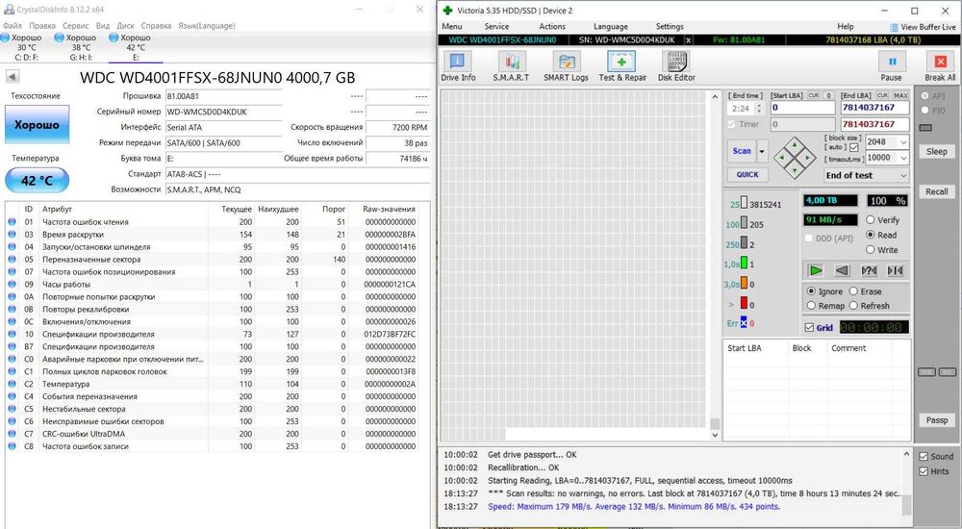Open S.M.A.R.T tool in Victoria
The width and height of the screenshot is (962, 529).
tap(511, 66)
